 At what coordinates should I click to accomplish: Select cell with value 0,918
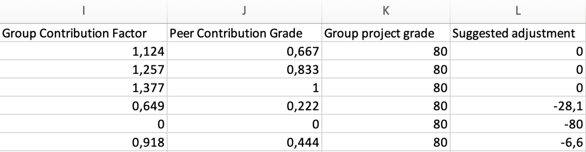tap(83, 142)
